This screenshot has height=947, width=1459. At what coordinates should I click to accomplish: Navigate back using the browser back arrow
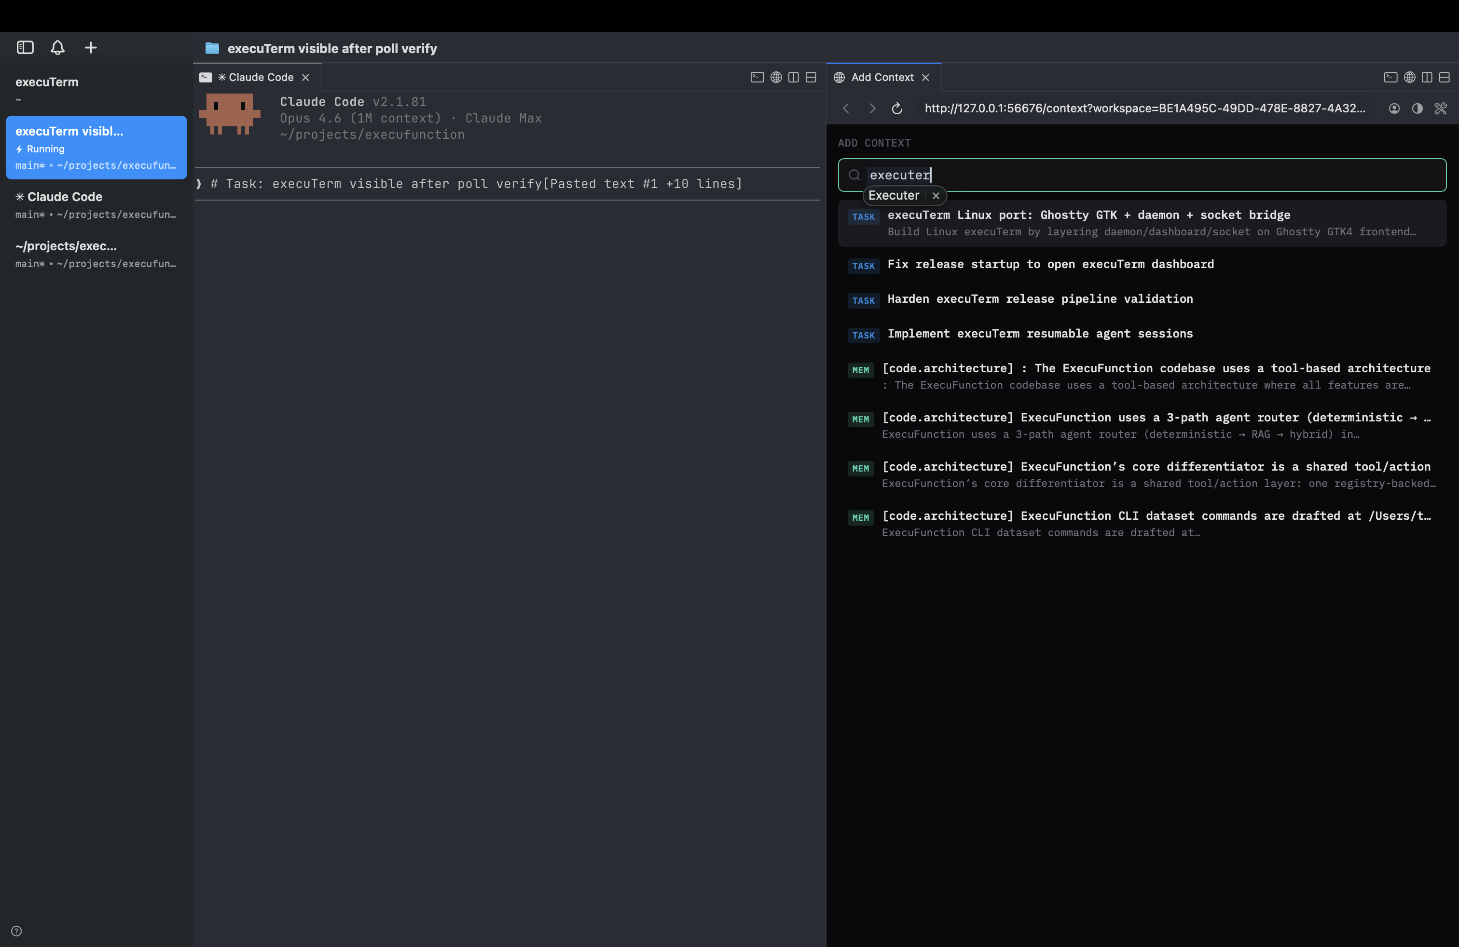point(846,108)
